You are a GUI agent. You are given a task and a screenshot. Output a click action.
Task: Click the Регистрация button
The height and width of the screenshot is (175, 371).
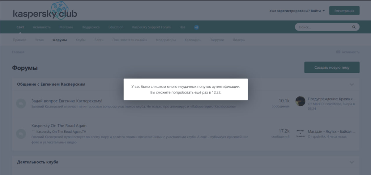coord(344,11)
